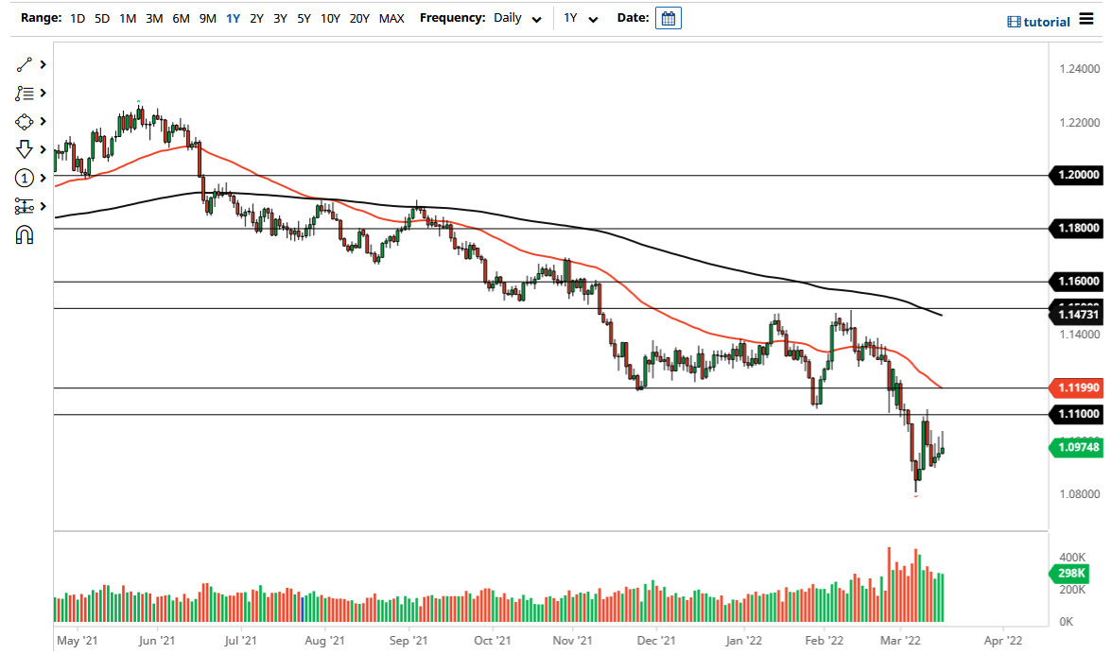Pick the arrow annotation tool

(x=23, y=149)
